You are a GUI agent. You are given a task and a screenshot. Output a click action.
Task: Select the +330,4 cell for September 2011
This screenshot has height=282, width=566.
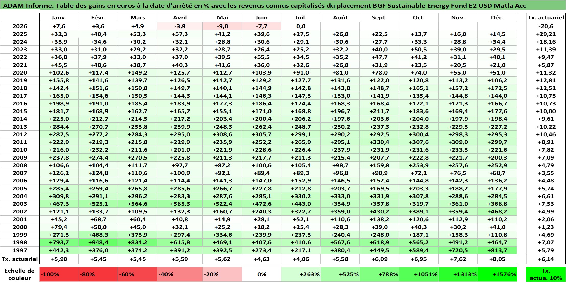tap(379, 142)
